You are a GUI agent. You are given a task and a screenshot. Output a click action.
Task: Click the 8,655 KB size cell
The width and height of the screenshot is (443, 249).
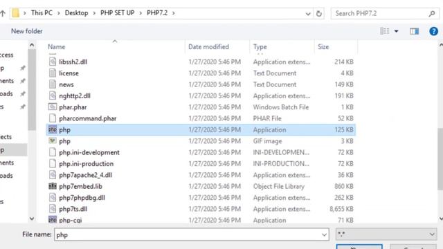click(x=341, y=209)
